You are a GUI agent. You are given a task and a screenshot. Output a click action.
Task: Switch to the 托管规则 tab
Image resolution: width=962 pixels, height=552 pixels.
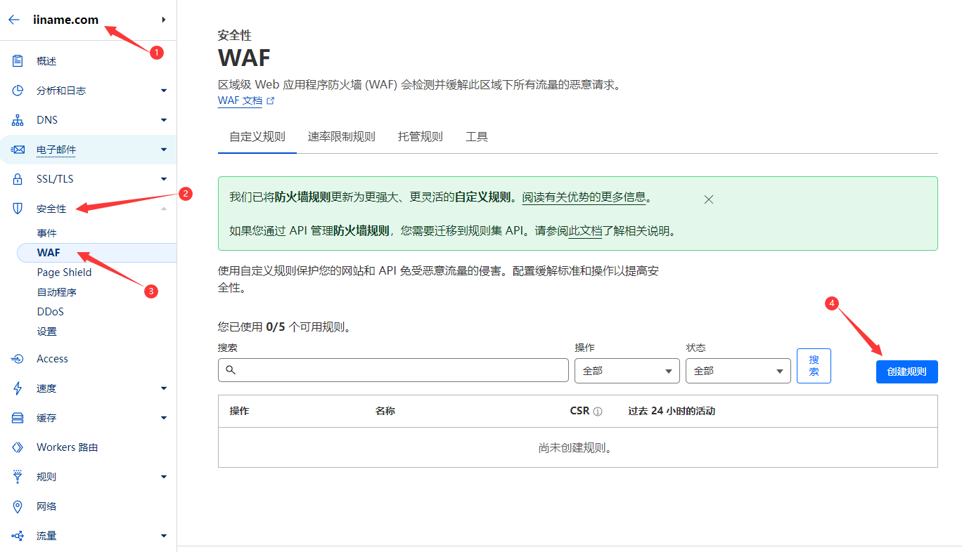(x=421, y=137)
